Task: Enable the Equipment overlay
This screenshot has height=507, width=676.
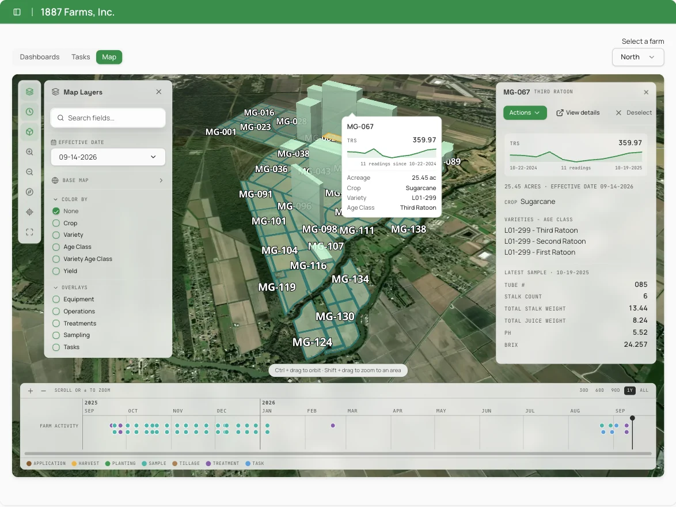Action: coord(56,299)
